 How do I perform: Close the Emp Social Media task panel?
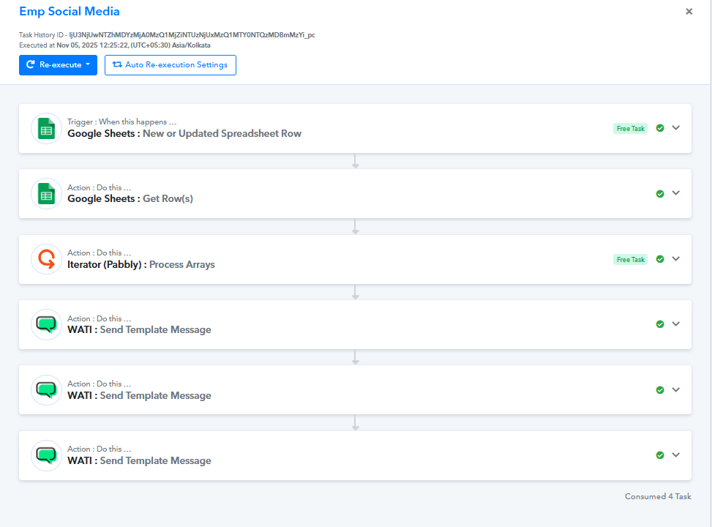pyautogui.click(x=689, y=12)
